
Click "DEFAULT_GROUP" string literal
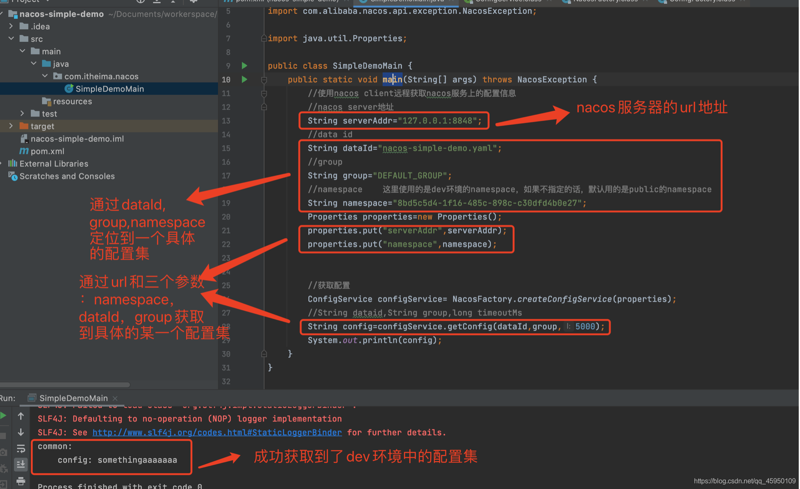[x=410, y=176]
